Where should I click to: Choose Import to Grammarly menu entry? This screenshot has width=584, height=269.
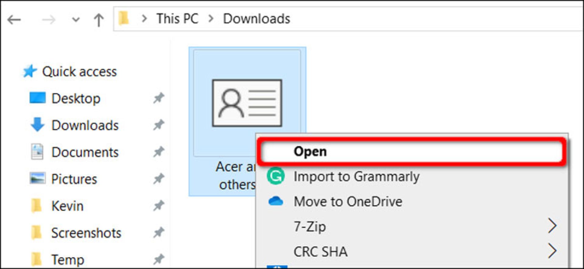(356, 176)
